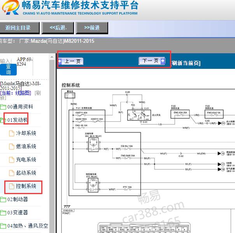Viewport: 235px width, 233px height.
Task: Open 起动系统 page
Action: pyautogui.click(x=26, y=173)
